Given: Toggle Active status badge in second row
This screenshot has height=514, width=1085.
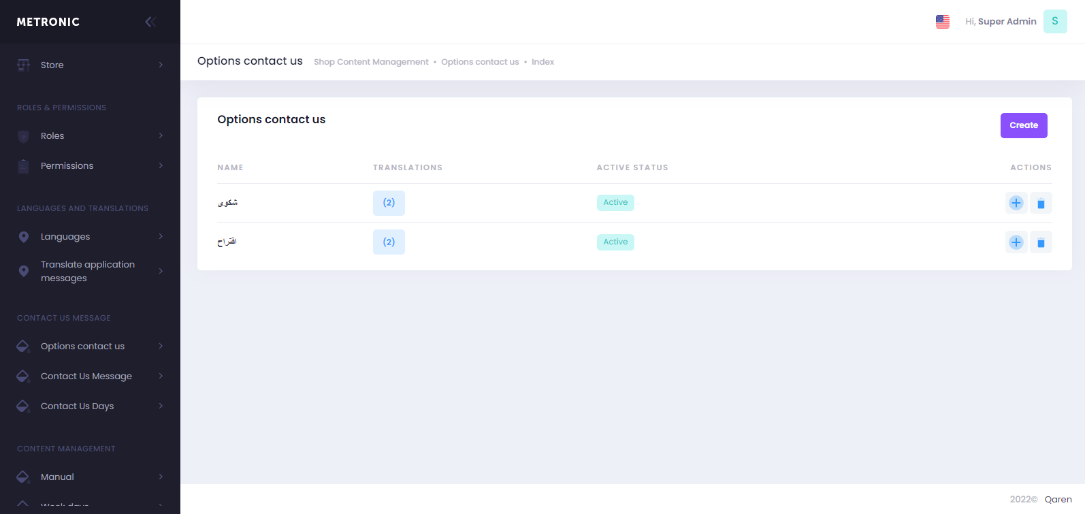Looking at the screenshot, I should point(615,242).
